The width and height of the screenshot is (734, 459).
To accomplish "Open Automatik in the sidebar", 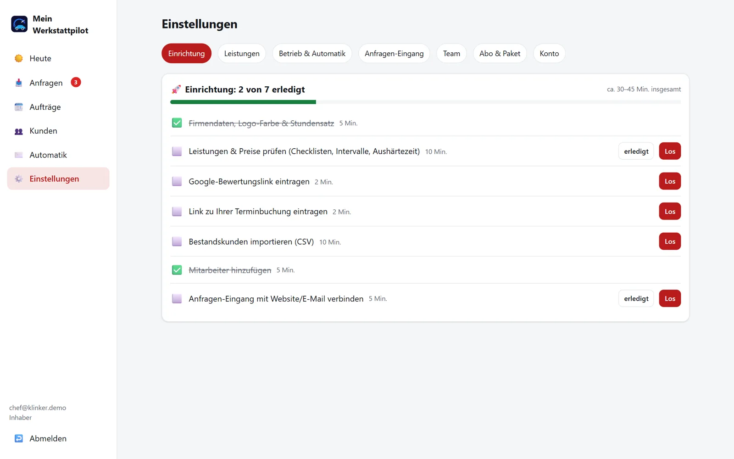I will [58, 155].
